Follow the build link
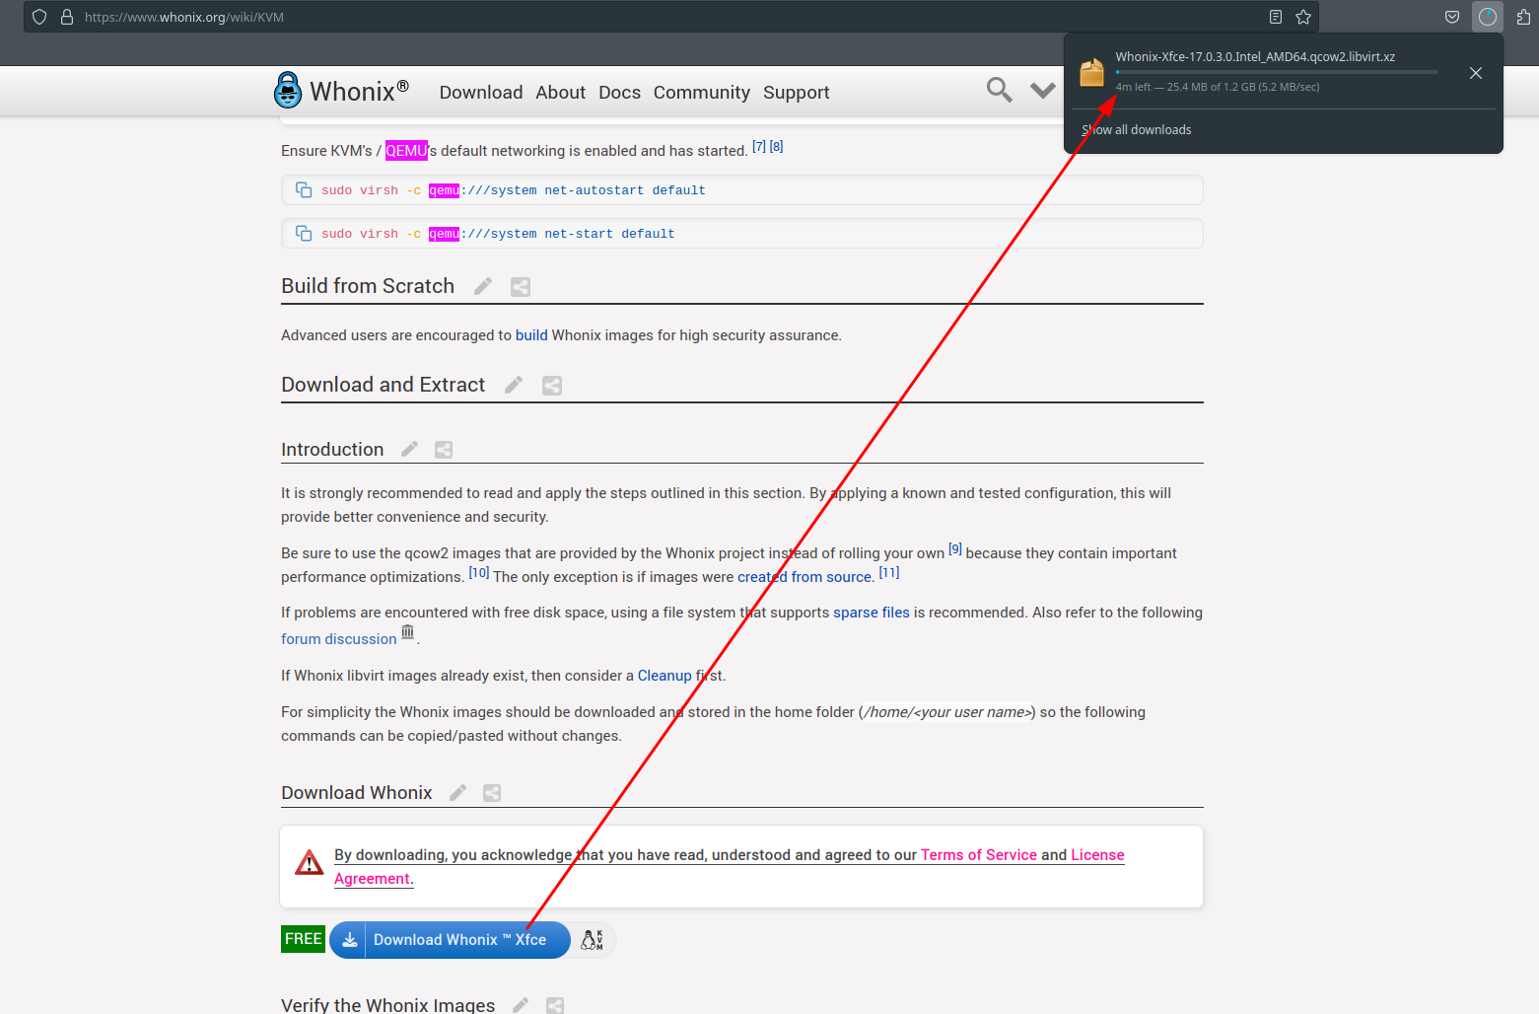The image size is (1539, 1014). (x=531, y=335)
